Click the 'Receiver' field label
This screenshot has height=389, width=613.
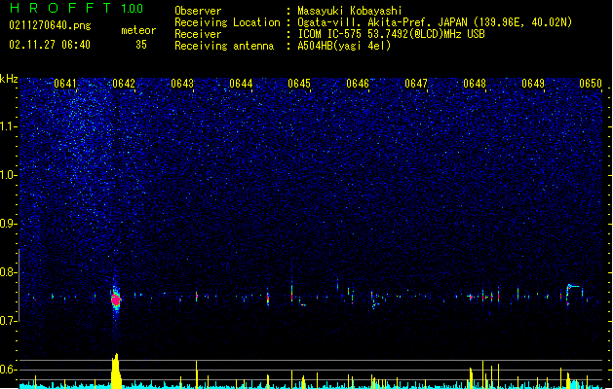pos(198,34)
